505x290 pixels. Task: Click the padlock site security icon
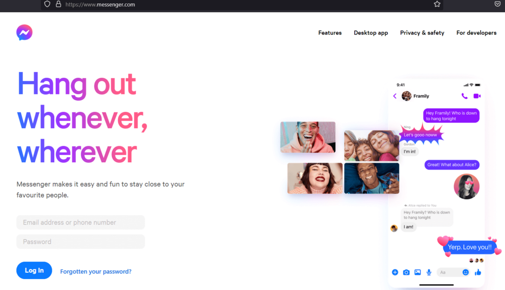[x=58, y=4]
